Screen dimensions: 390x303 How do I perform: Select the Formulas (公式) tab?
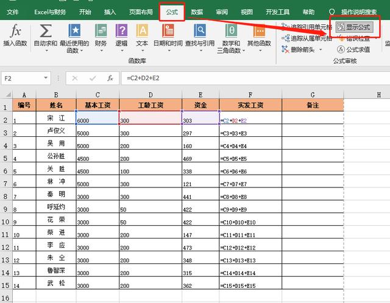[172, 12]
